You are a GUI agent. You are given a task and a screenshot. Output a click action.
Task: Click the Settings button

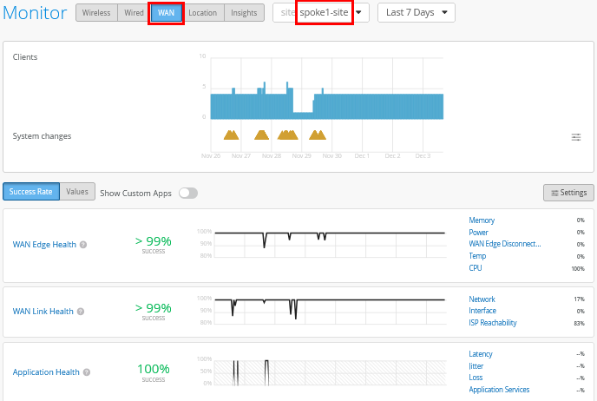[x=568, y=193]
